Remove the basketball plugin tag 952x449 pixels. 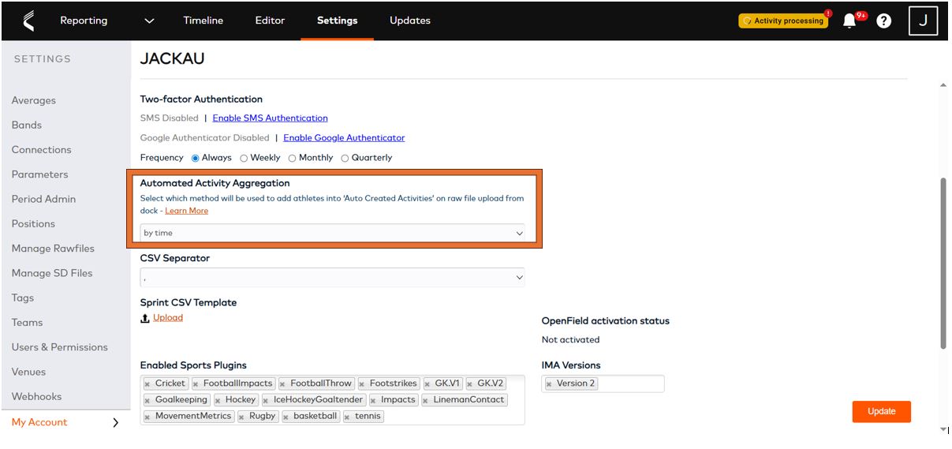click(286, 417)
